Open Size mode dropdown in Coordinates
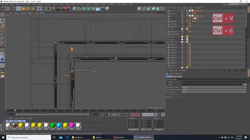 coord(146,129)
